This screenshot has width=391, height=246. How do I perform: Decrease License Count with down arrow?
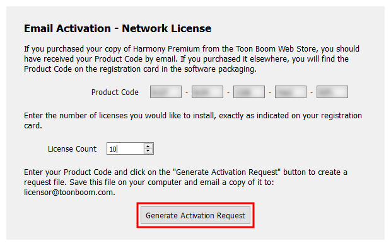click(x=148, y=151)
